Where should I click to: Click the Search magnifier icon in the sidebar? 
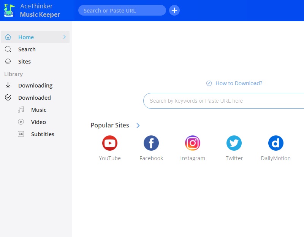8,49
